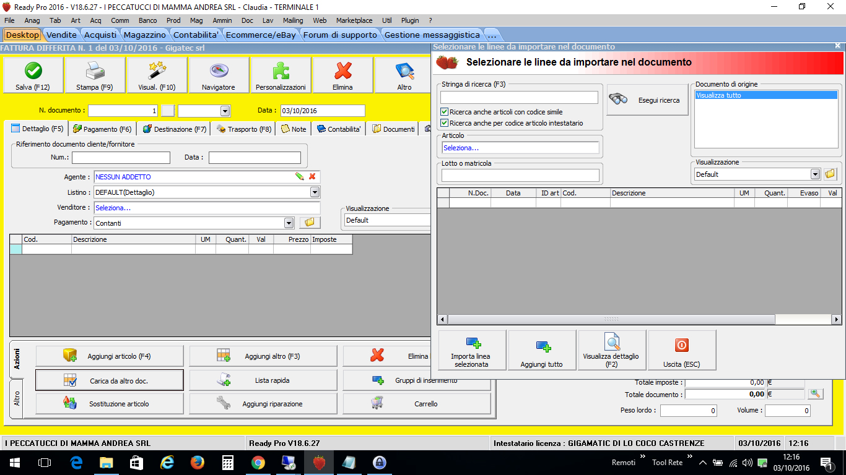Open Forum di supporto tab
This screenshot has width=846, height=475.
tap(340, 35)
